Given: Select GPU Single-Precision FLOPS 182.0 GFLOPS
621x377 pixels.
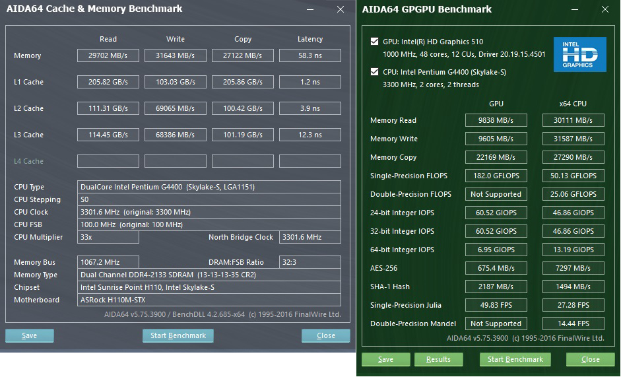Looking at the screenshot, I should [x=496, y=176].
